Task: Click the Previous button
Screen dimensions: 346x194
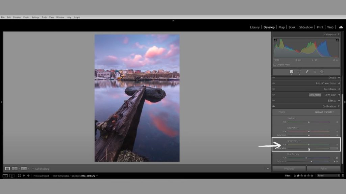Action: [x=289, y=168]
